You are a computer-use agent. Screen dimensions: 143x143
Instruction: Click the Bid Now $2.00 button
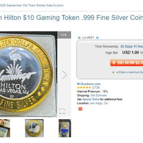[x=127, y=63]
